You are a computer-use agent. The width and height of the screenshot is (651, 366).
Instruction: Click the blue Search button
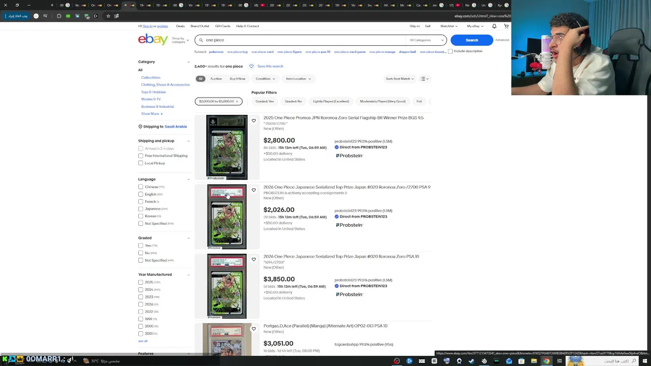[x=471, y=40]
